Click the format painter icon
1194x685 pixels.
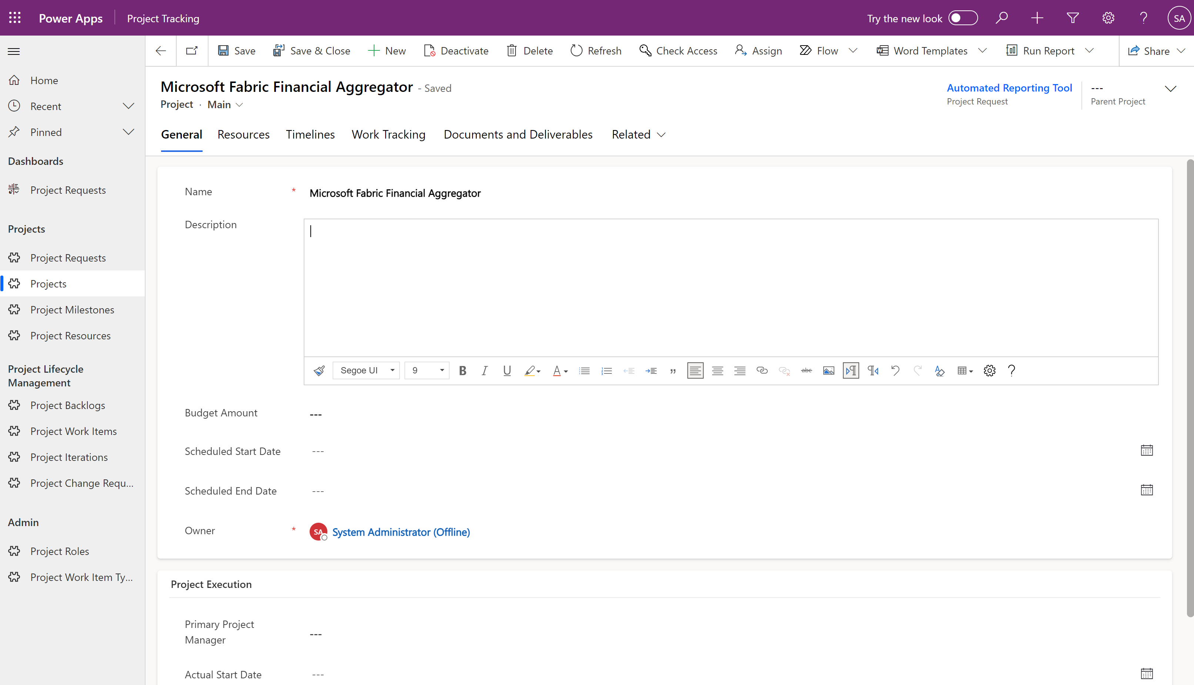pyautogui.click(x=319, y=371)
